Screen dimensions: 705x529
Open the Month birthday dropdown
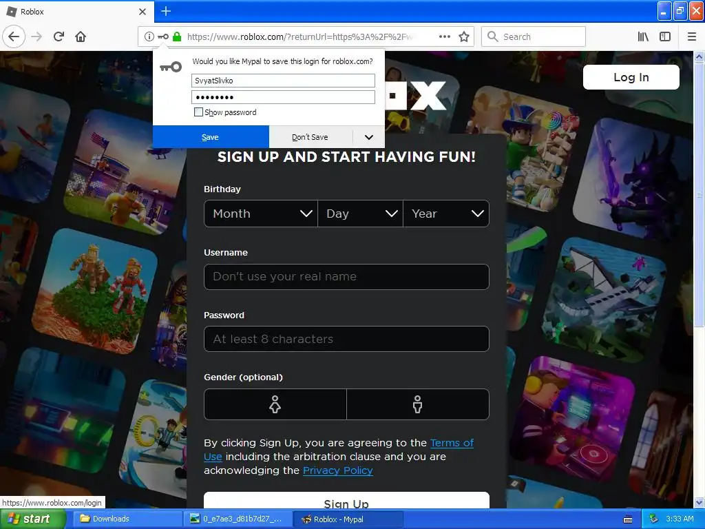coord(261,214)
